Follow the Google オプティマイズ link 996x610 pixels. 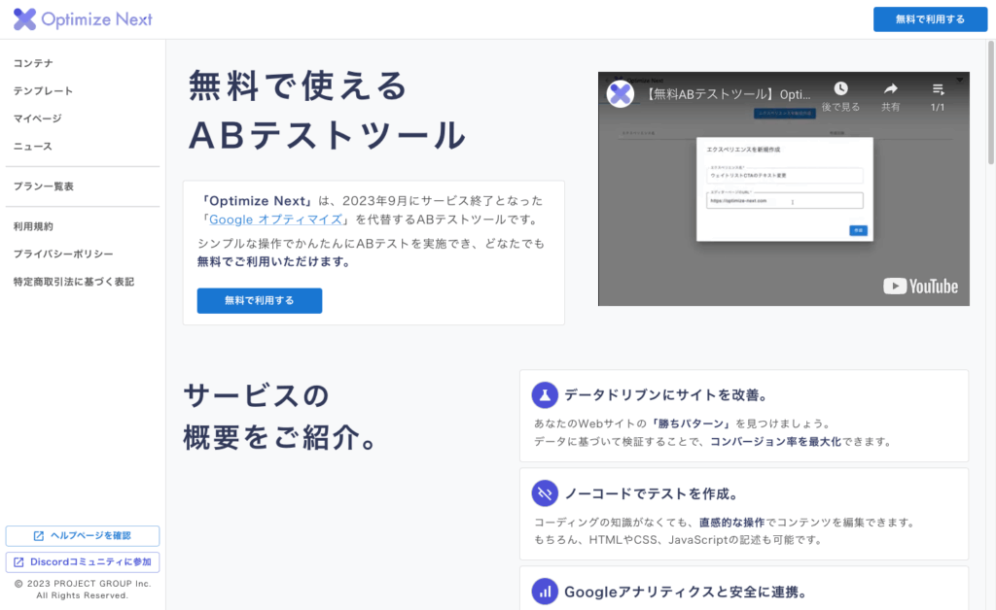point(275,220)
